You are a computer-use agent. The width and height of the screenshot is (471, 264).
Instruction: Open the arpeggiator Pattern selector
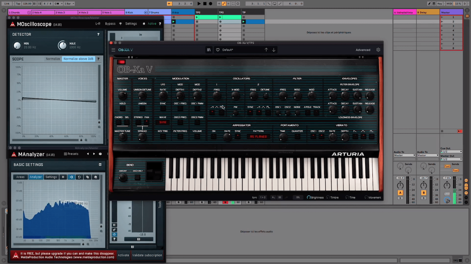258,136
